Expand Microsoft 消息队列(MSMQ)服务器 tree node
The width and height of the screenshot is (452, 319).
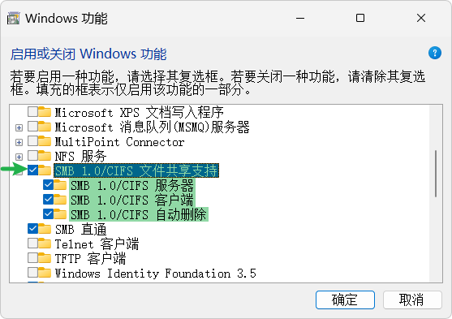coord(19,127)
